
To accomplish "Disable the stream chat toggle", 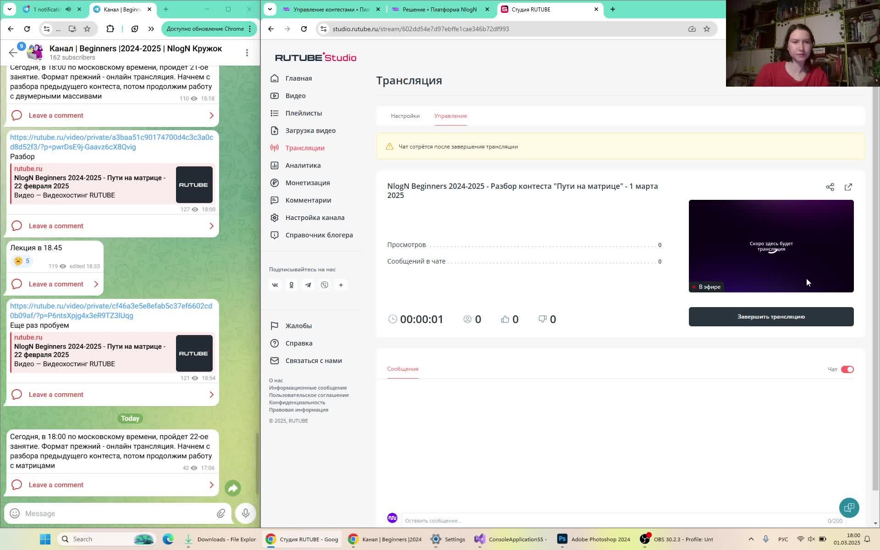I will pyautogui.click(x=847, y=369).
